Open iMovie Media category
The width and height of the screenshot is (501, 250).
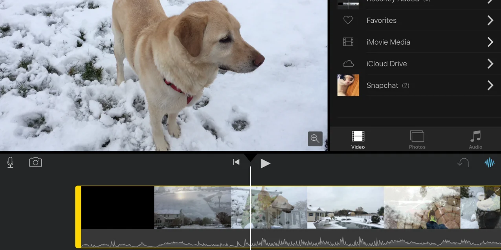coord(416,42)
